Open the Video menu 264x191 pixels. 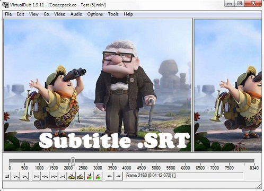click(x=60, y=14)
